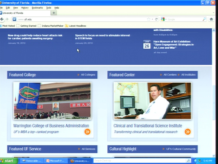Click the All Services link
Viewport: 218px width, 164px height.
tap(88, 149)
